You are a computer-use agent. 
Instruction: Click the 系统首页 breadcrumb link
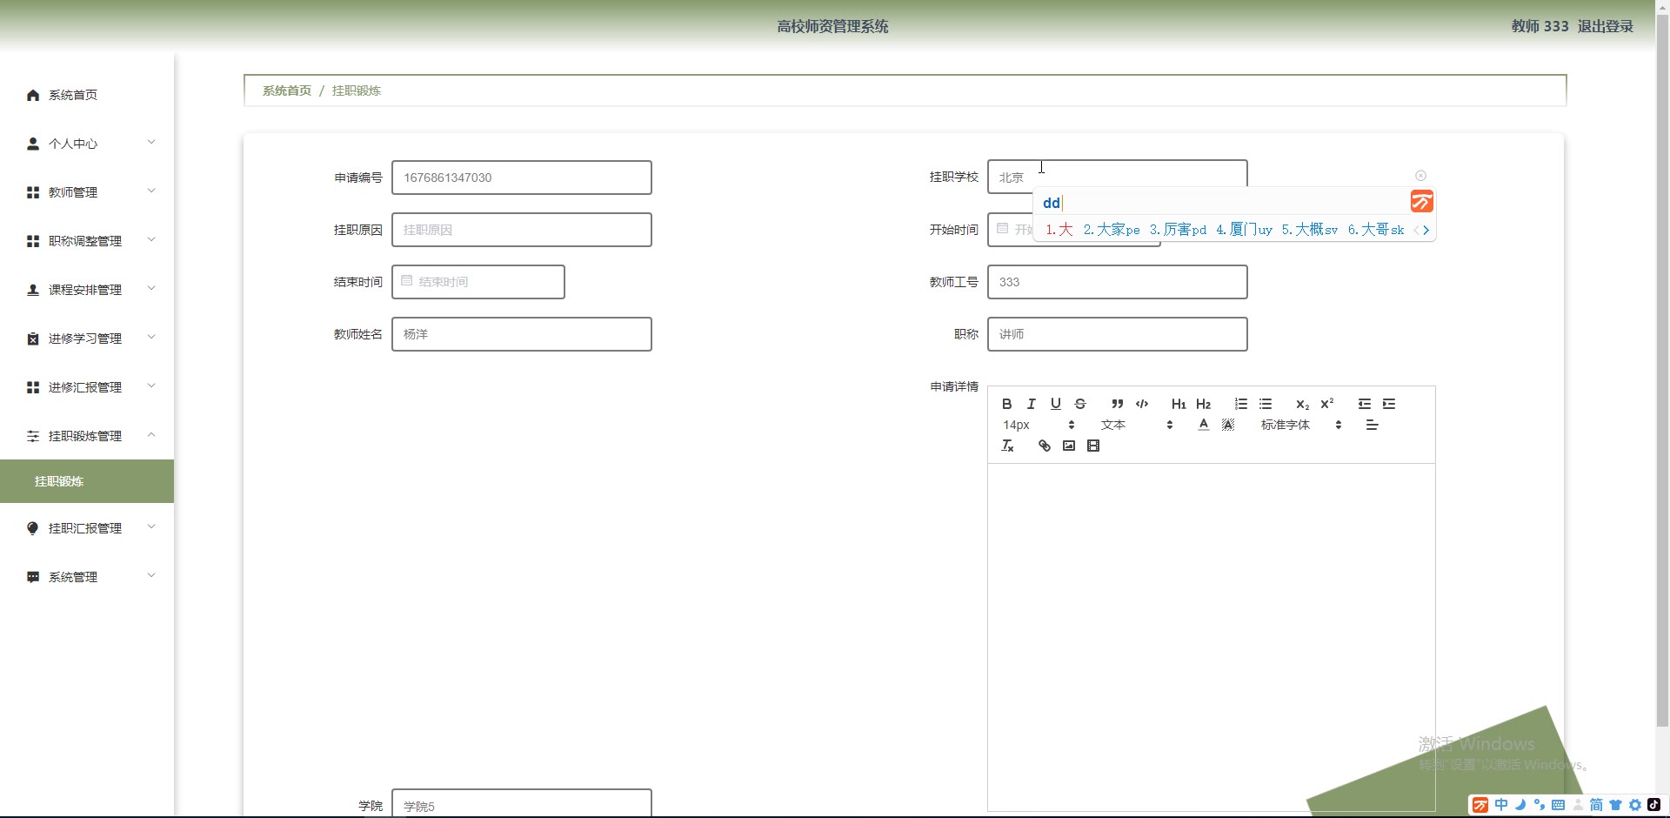287,91
